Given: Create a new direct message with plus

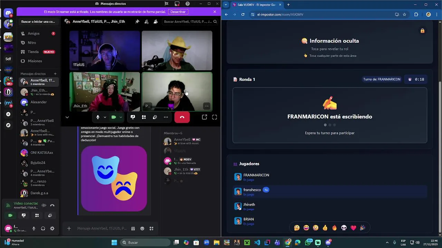Looking at the screenshot, I should 55,74.
